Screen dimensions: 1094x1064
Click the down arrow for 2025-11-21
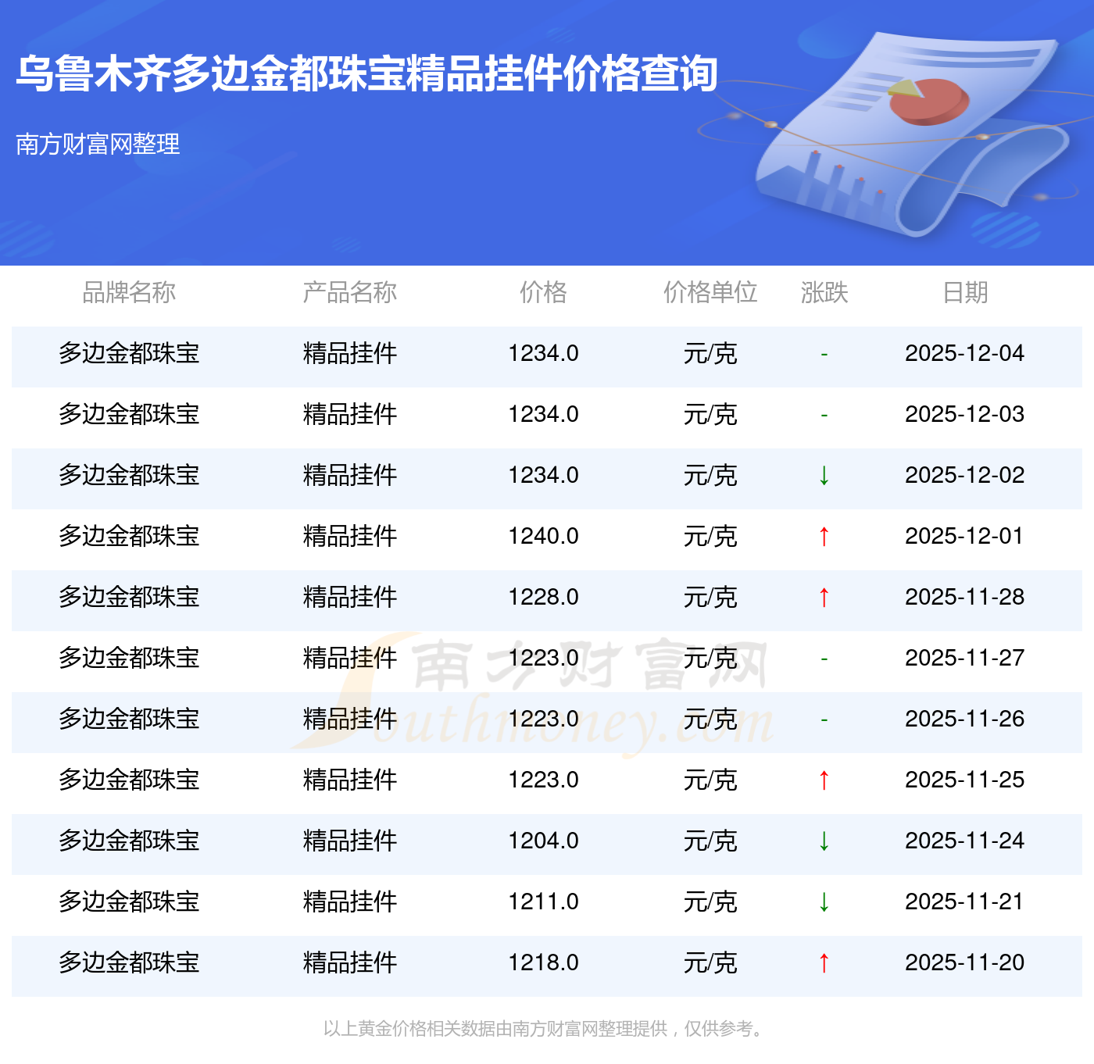[824, 902]
